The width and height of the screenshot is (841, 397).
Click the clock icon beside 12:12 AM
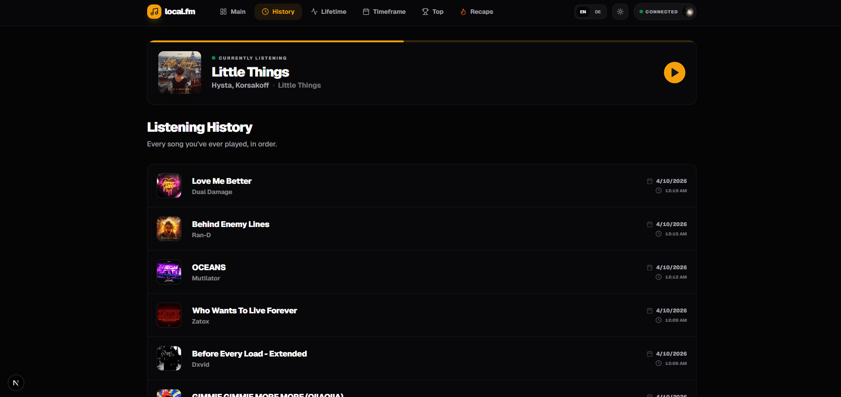[x=659, y=277]
